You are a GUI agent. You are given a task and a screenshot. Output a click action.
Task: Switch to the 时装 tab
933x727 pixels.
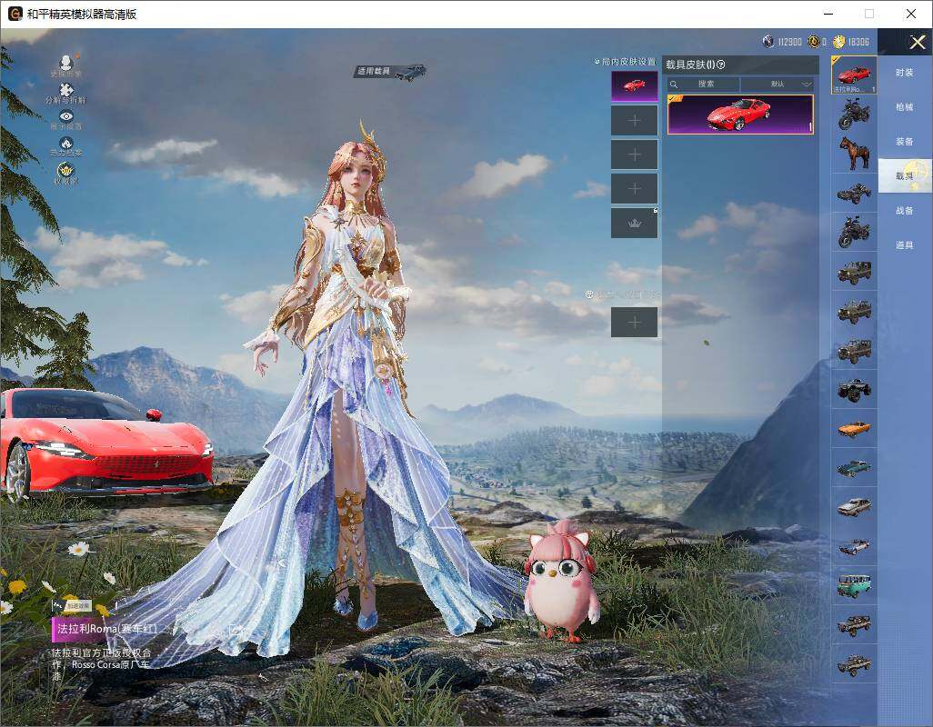pyautogui.click(x=905, y=73)
